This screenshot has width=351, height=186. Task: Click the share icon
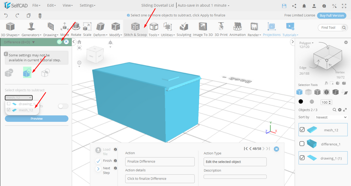(294, 6)
